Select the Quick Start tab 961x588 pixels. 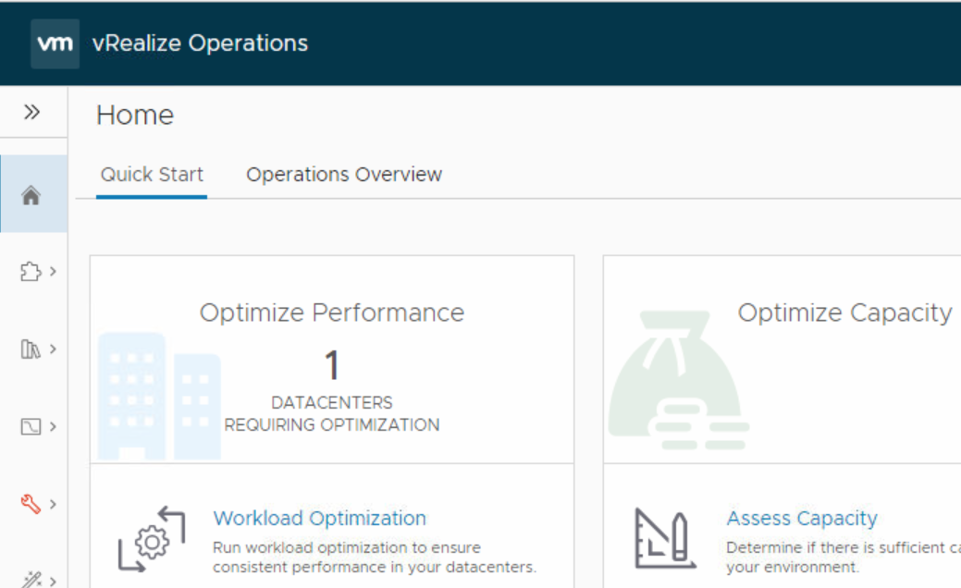pos(152,174)
